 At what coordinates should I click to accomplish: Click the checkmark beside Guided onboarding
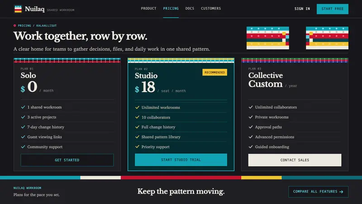click(251, 147)
